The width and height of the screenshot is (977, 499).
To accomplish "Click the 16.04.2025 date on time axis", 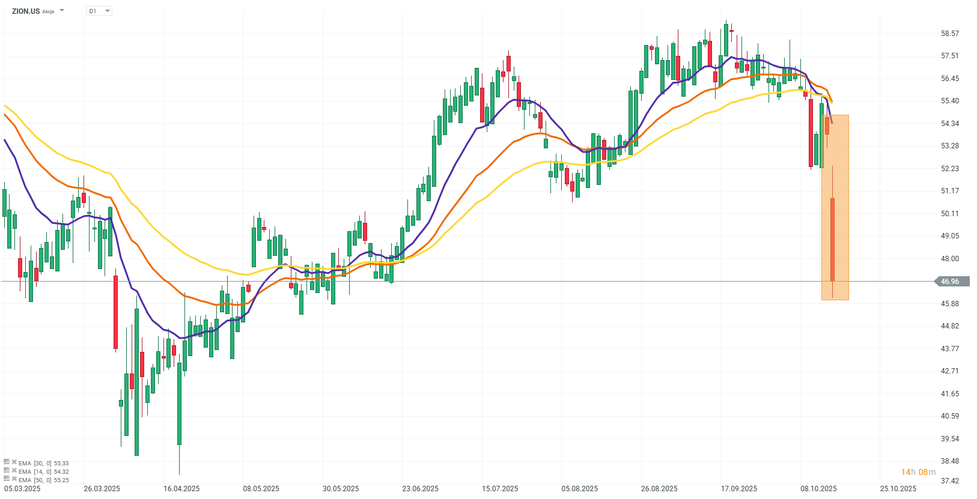I will [181, 488].
